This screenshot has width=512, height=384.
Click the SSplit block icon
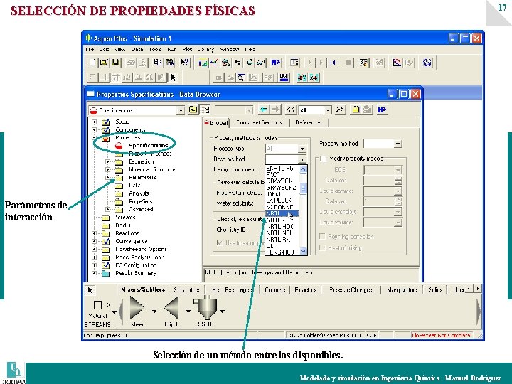[206, 308]
